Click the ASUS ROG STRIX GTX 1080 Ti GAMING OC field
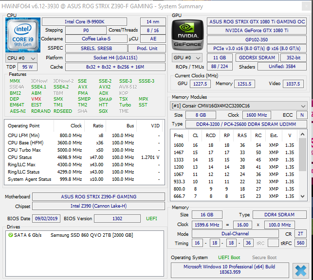The image size is (313, 280). (257, 22)
